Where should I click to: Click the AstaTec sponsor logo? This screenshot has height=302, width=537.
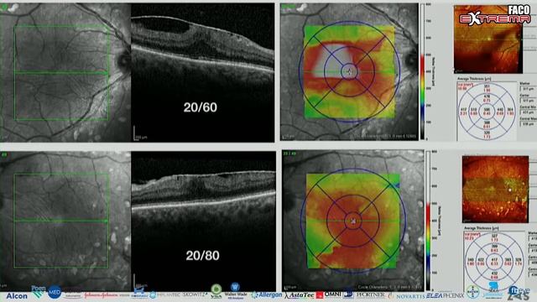(300, 295)
